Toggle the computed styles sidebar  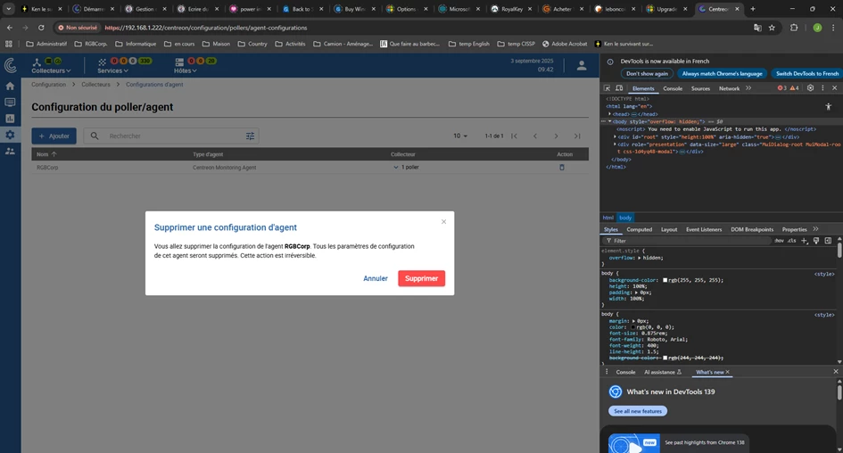tap(828, 241)
